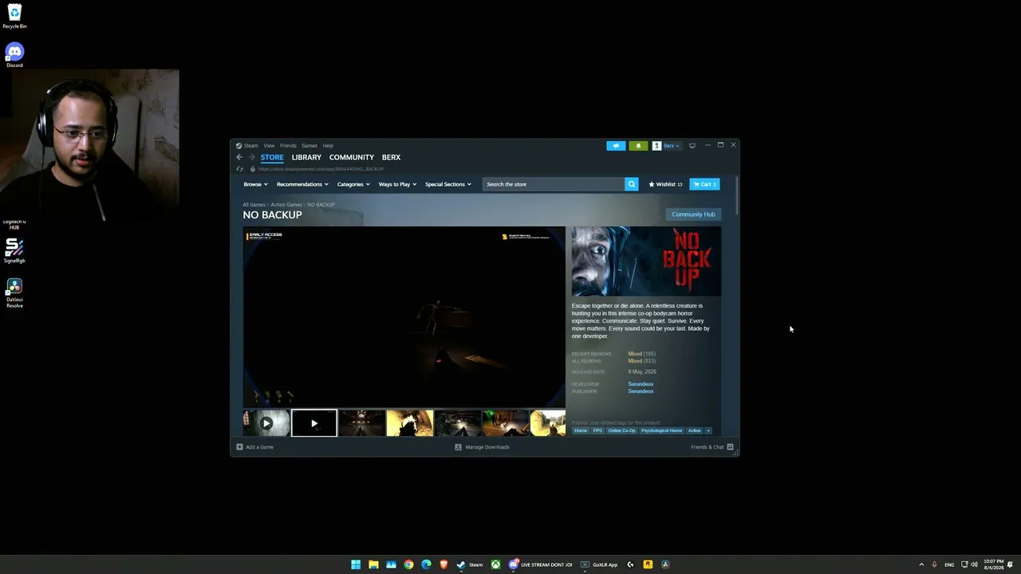Image resolution: width=1021 pixels, height=574 pixels.
Task: Go back with the Steam back arrow
Action: coord(239,157)
